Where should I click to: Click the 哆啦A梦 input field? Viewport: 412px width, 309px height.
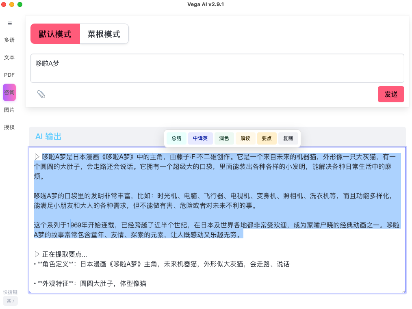[x=217, y=68]
